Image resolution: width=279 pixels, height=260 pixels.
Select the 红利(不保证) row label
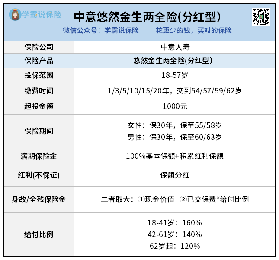39,175
